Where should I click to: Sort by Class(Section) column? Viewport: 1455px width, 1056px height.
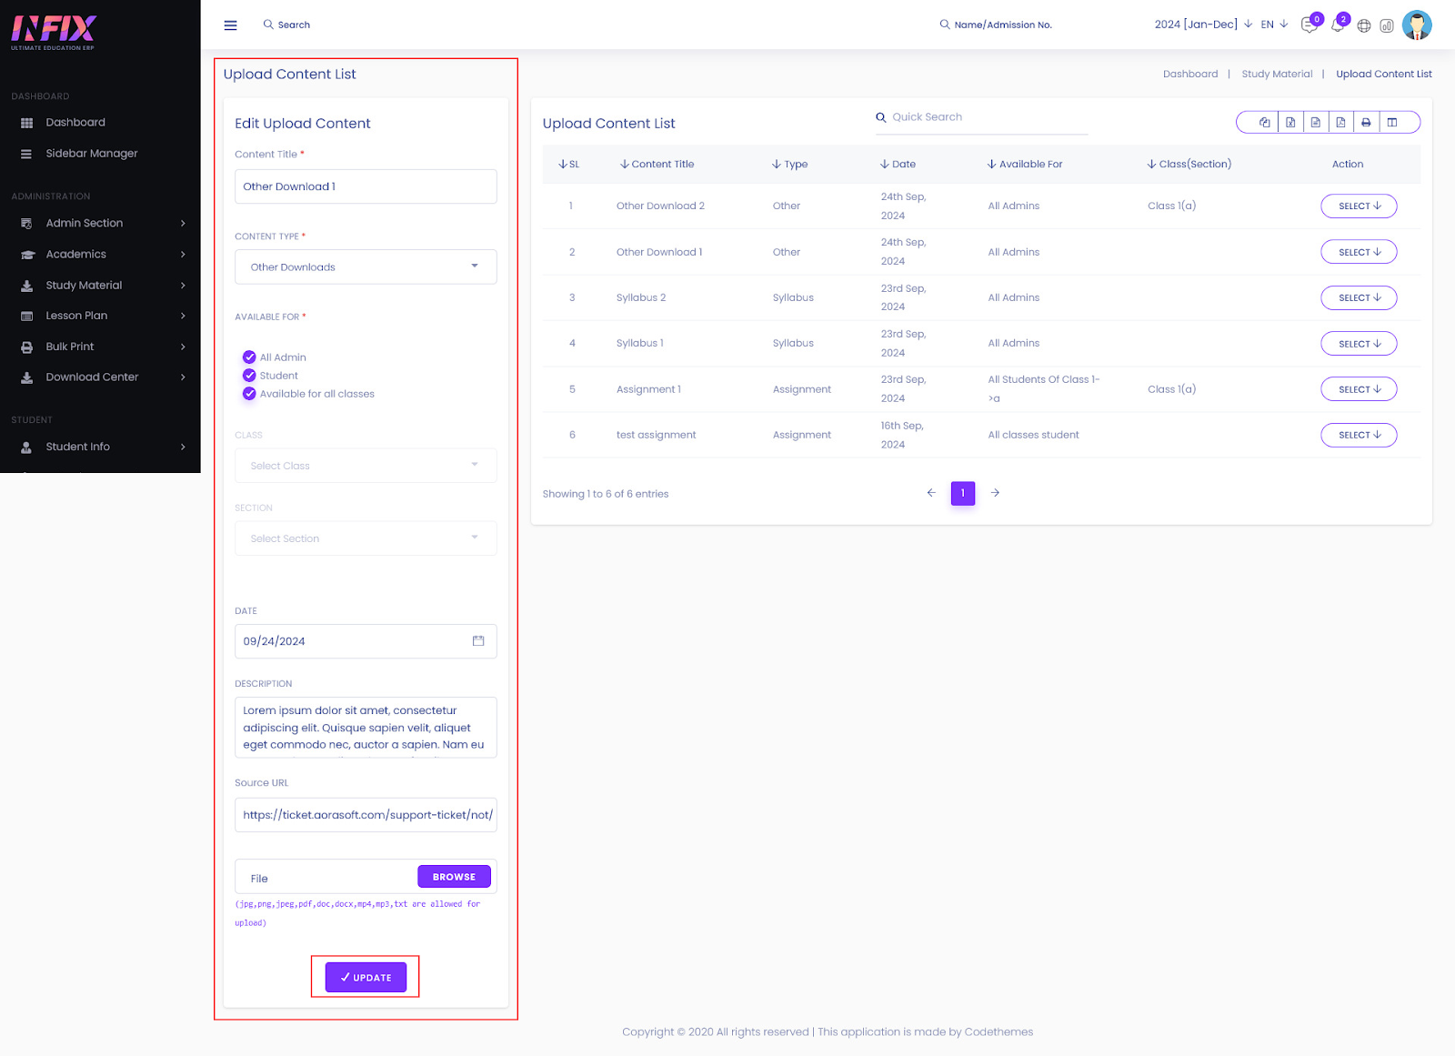[x=1189, y=165]
